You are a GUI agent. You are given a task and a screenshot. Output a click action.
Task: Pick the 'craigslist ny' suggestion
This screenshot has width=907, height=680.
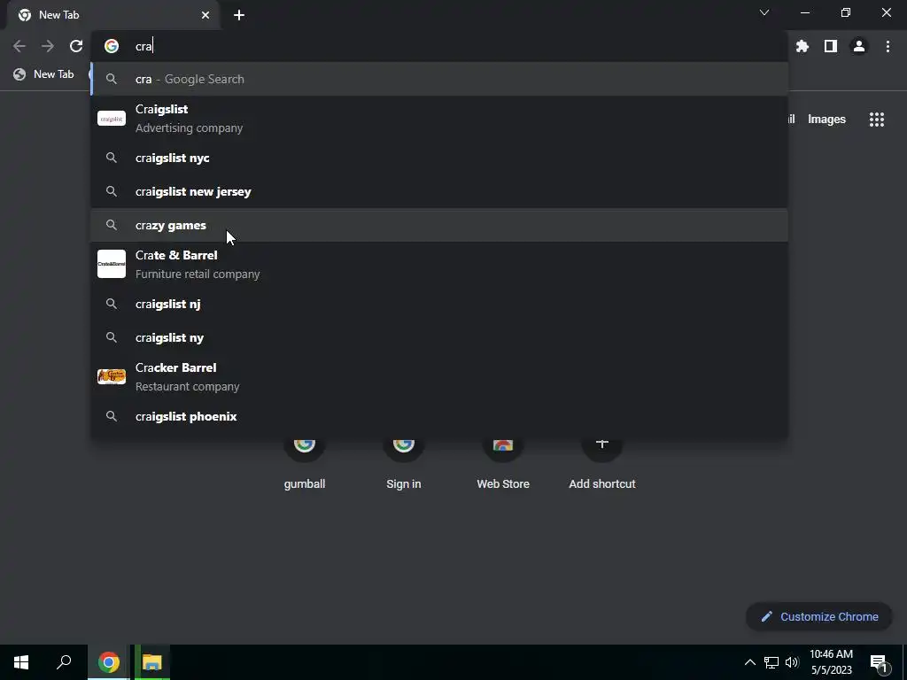point(439,337)
